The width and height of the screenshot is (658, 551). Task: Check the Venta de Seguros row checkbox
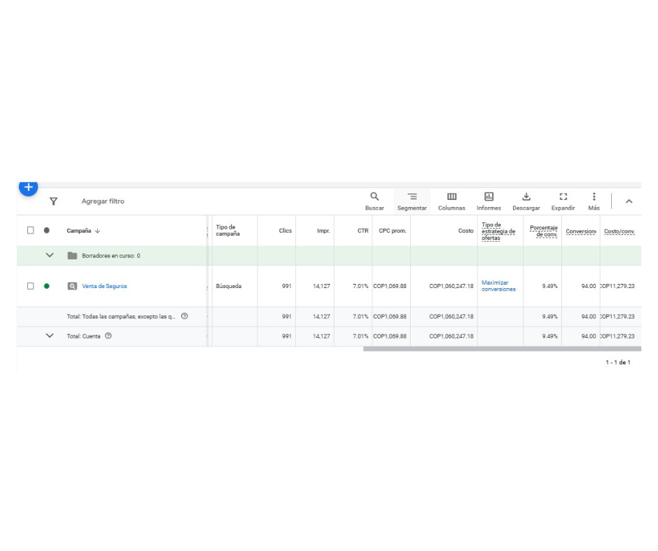click(30, 286)
